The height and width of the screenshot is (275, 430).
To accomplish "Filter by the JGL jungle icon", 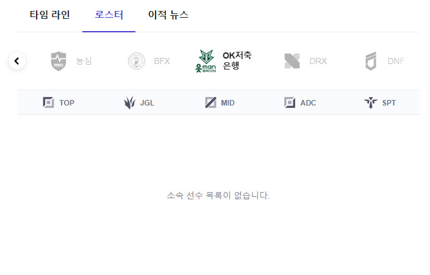I will click(129, 102).
